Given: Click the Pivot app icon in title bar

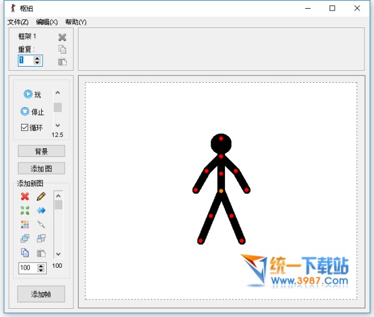Looking at the screenshot, I should point(13,8).
